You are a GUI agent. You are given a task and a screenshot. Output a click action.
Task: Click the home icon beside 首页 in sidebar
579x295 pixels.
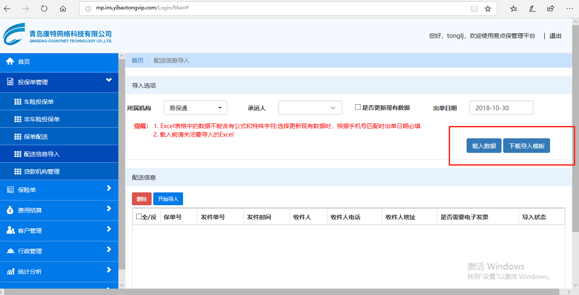point(10,61)
